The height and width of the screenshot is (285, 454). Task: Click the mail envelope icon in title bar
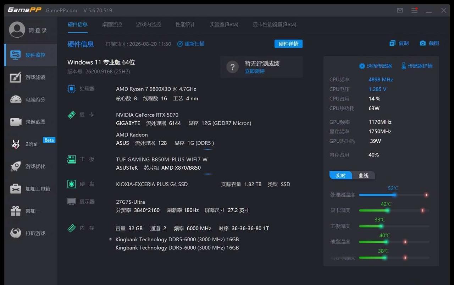point(400,10)
